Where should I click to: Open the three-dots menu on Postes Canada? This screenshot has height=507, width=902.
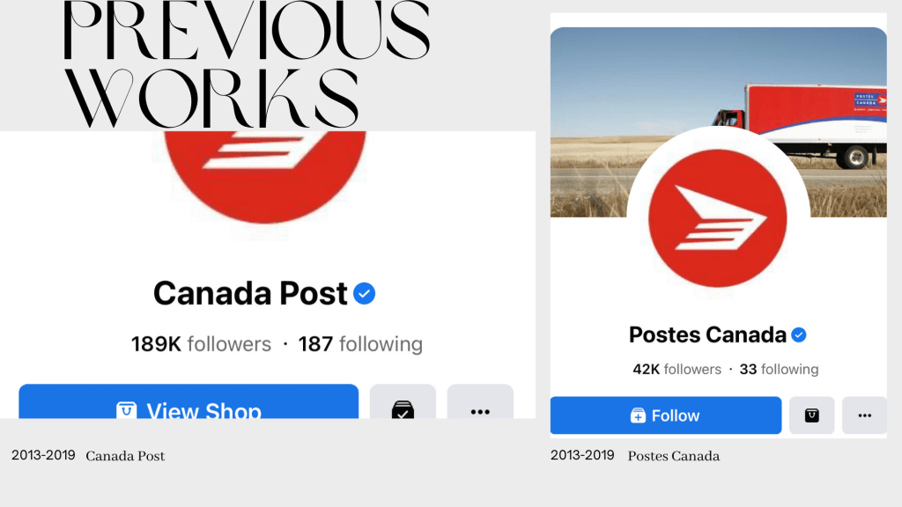click(864, 415)
